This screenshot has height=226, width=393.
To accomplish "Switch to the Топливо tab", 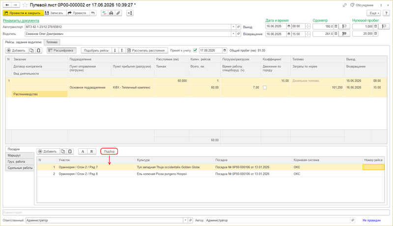I will [52, 42].
